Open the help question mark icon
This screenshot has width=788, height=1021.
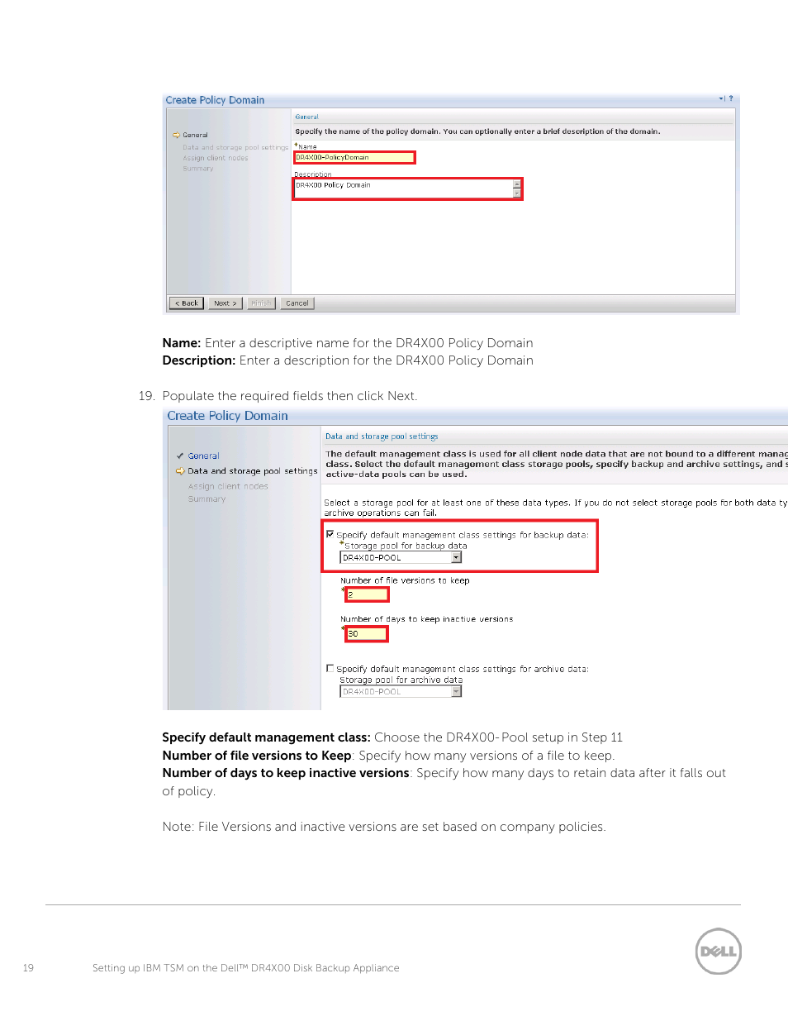[x=731, y=98]
